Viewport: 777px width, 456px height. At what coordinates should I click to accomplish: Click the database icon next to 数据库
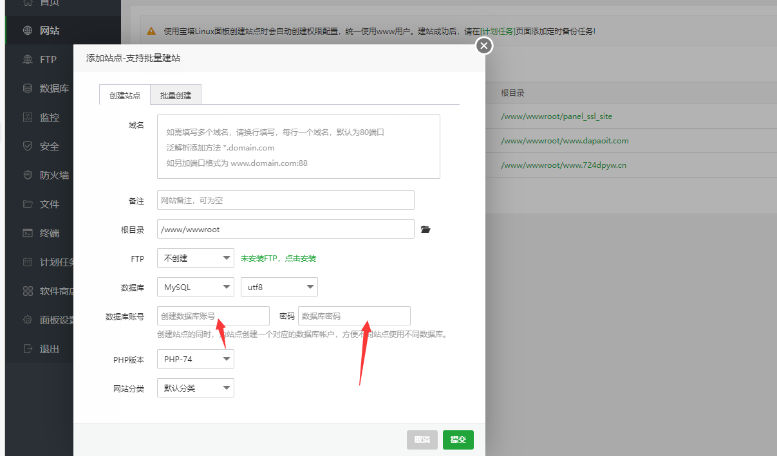28,88
